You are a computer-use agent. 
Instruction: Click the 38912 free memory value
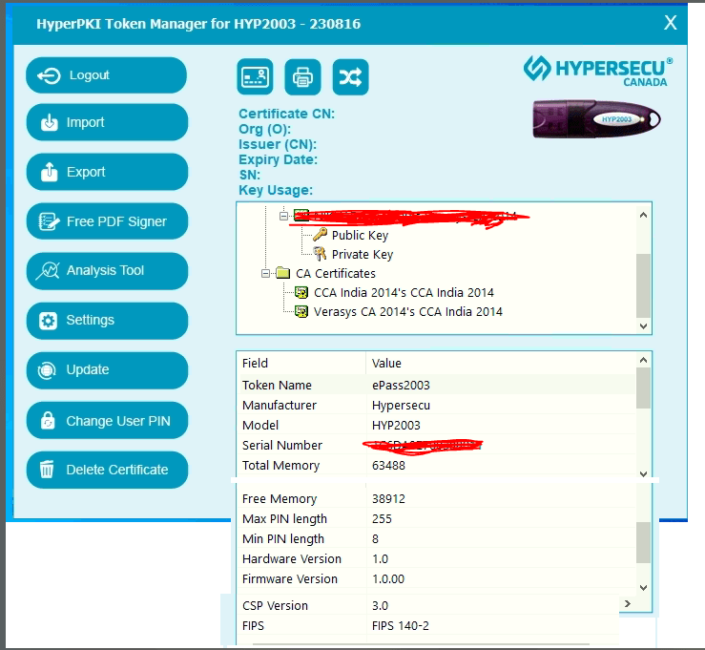388,499
